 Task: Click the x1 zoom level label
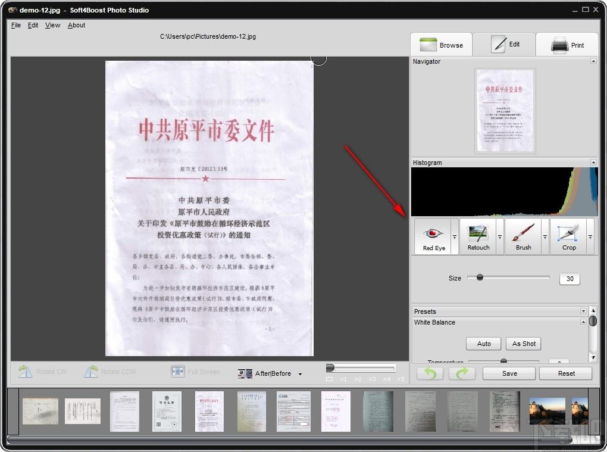(x=343, y=379)
